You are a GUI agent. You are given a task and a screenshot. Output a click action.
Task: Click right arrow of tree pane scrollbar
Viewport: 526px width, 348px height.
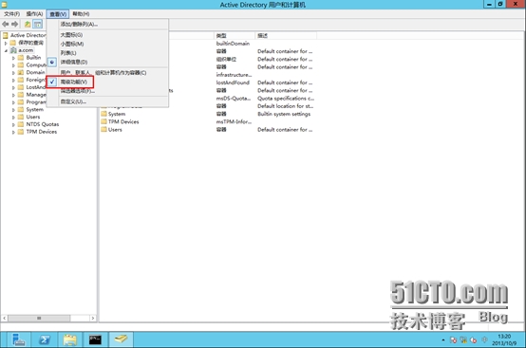[93, 318]
